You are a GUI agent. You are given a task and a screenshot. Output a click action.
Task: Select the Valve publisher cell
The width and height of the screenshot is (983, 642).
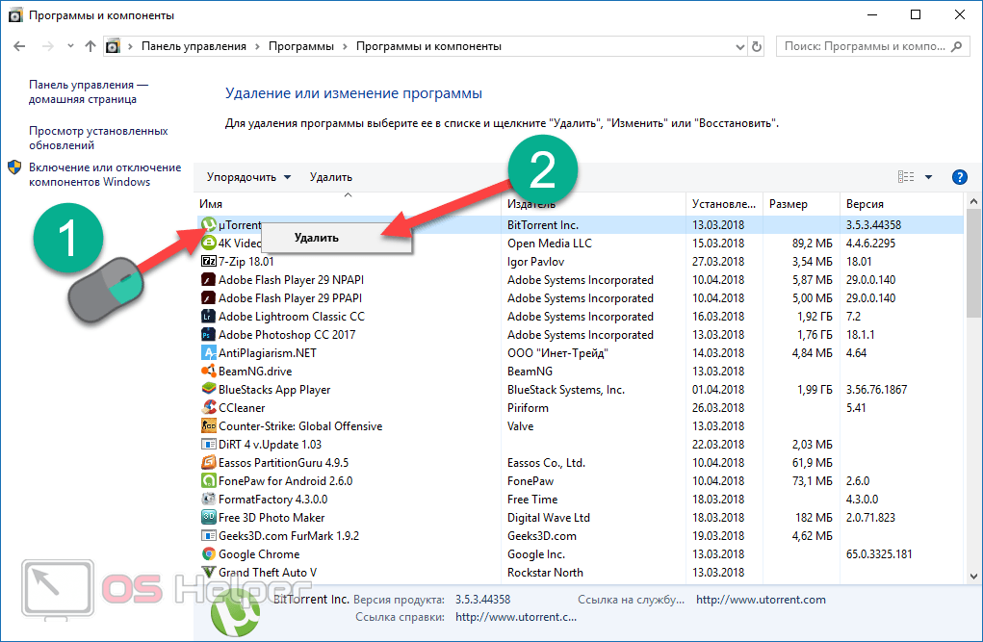tap(520, 425)
